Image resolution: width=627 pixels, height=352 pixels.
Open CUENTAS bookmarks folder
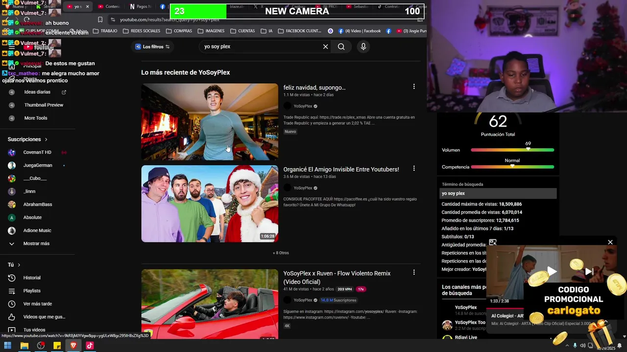tap(242, 31)
